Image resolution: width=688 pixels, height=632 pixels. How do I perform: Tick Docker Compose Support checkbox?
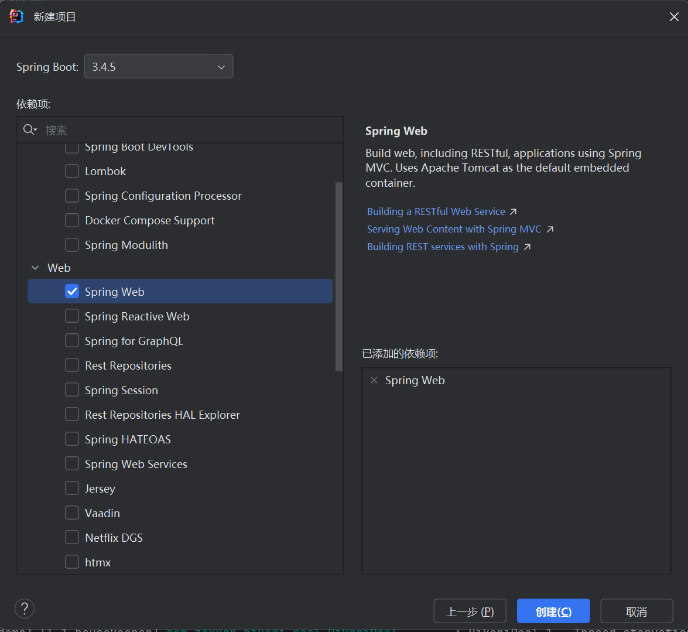click(x=72, y=220)
